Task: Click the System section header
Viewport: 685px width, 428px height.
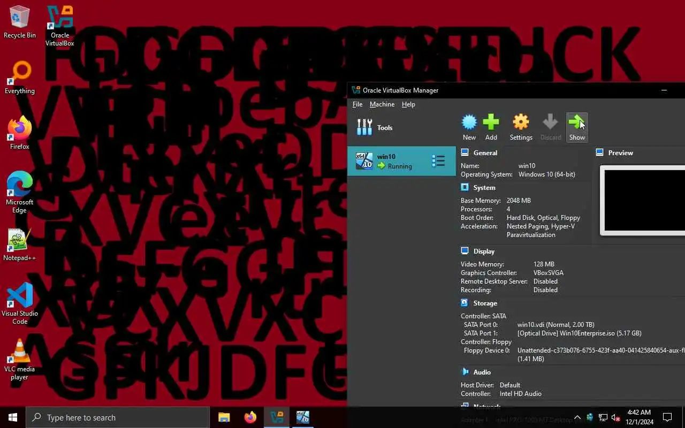Action: [484, 187]
